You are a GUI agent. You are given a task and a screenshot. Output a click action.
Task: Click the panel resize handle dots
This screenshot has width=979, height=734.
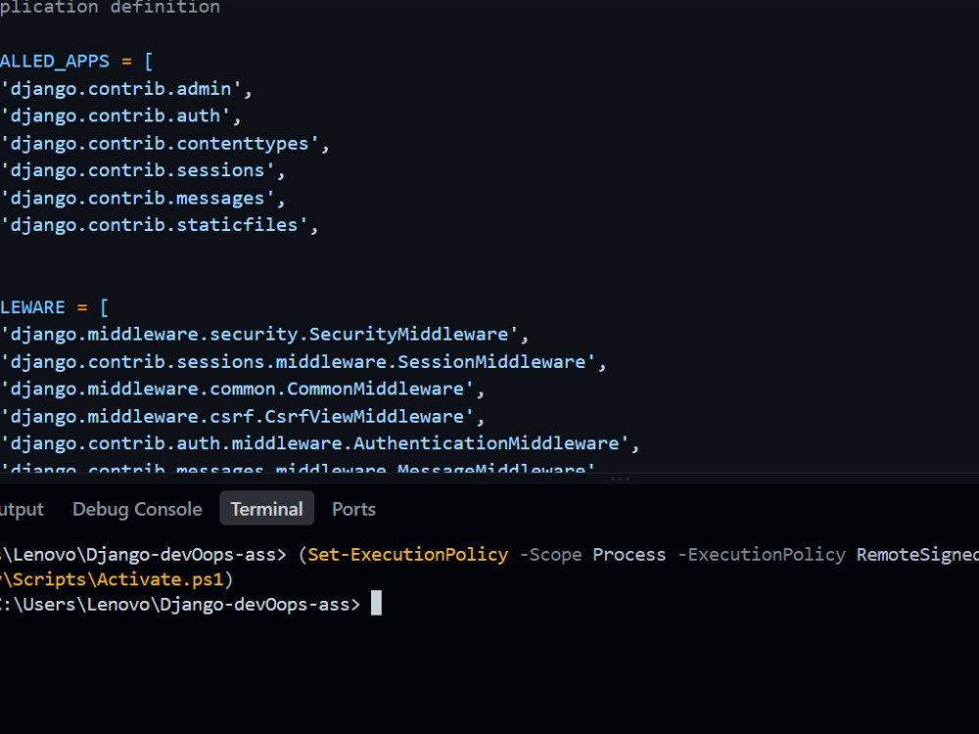(x=620, y=479)
